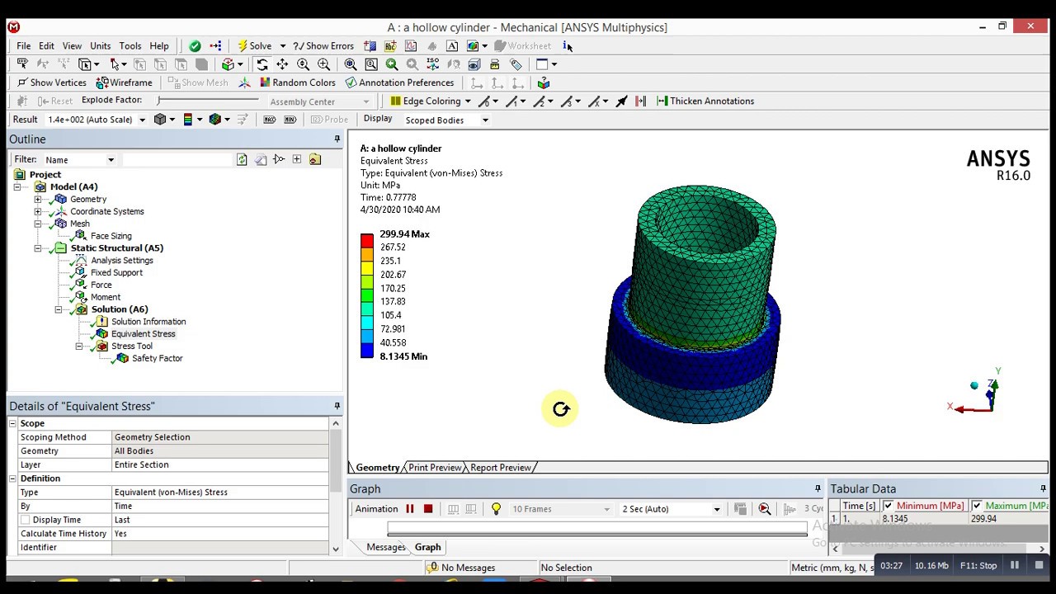Select Safety Factor in the tree
Image resolution: width=1056 pixels, height=594 pixels.
coord(157,359)
